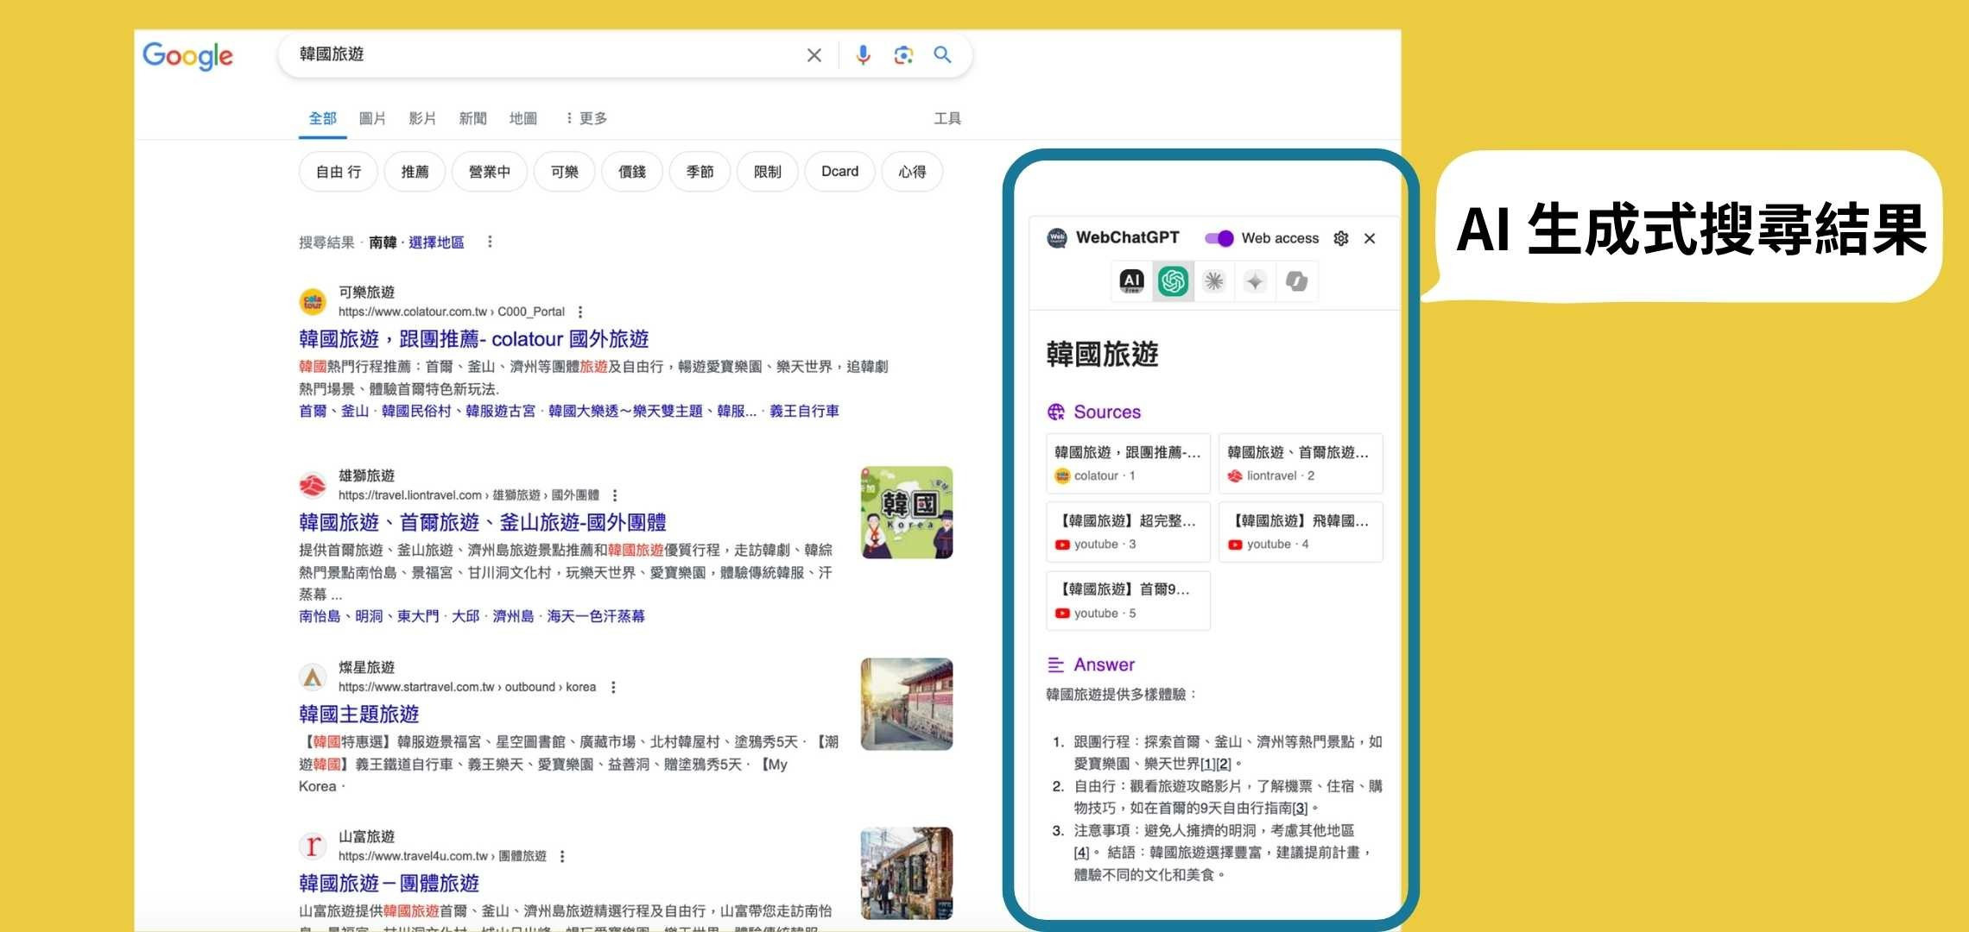This screenshot has height=932, width=1969.
Task: Open WebChatGPT settings gear
Action: 1341,238
